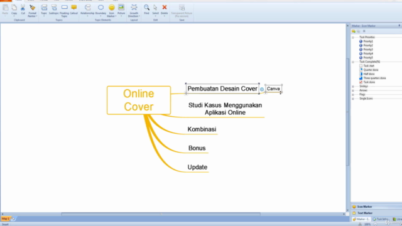Switch to the Task Info tab
Image resolution: width=402 pixels, height=226 pixels.
point(381,219)
